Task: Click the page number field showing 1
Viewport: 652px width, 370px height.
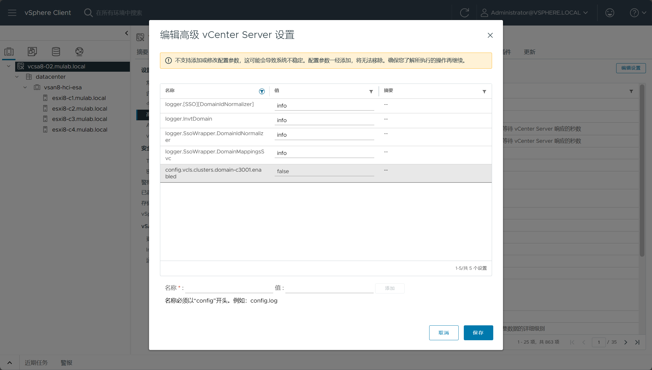Action: 599,342
